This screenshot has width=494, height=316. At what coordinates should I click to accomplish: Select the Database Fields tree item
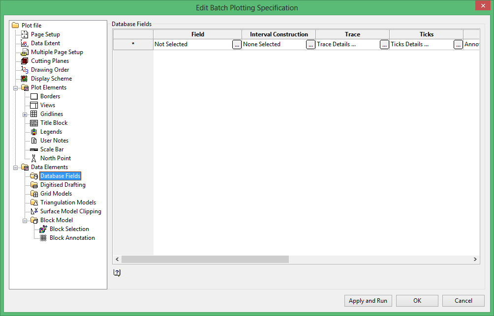61,176
